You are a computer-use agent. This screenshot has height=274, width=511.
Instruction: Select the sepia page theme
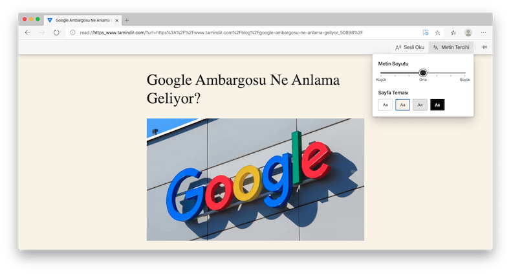(x=402, y=104)
